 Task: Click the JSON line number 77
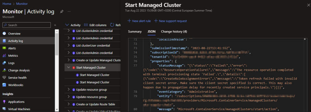(x=135, y=65)
